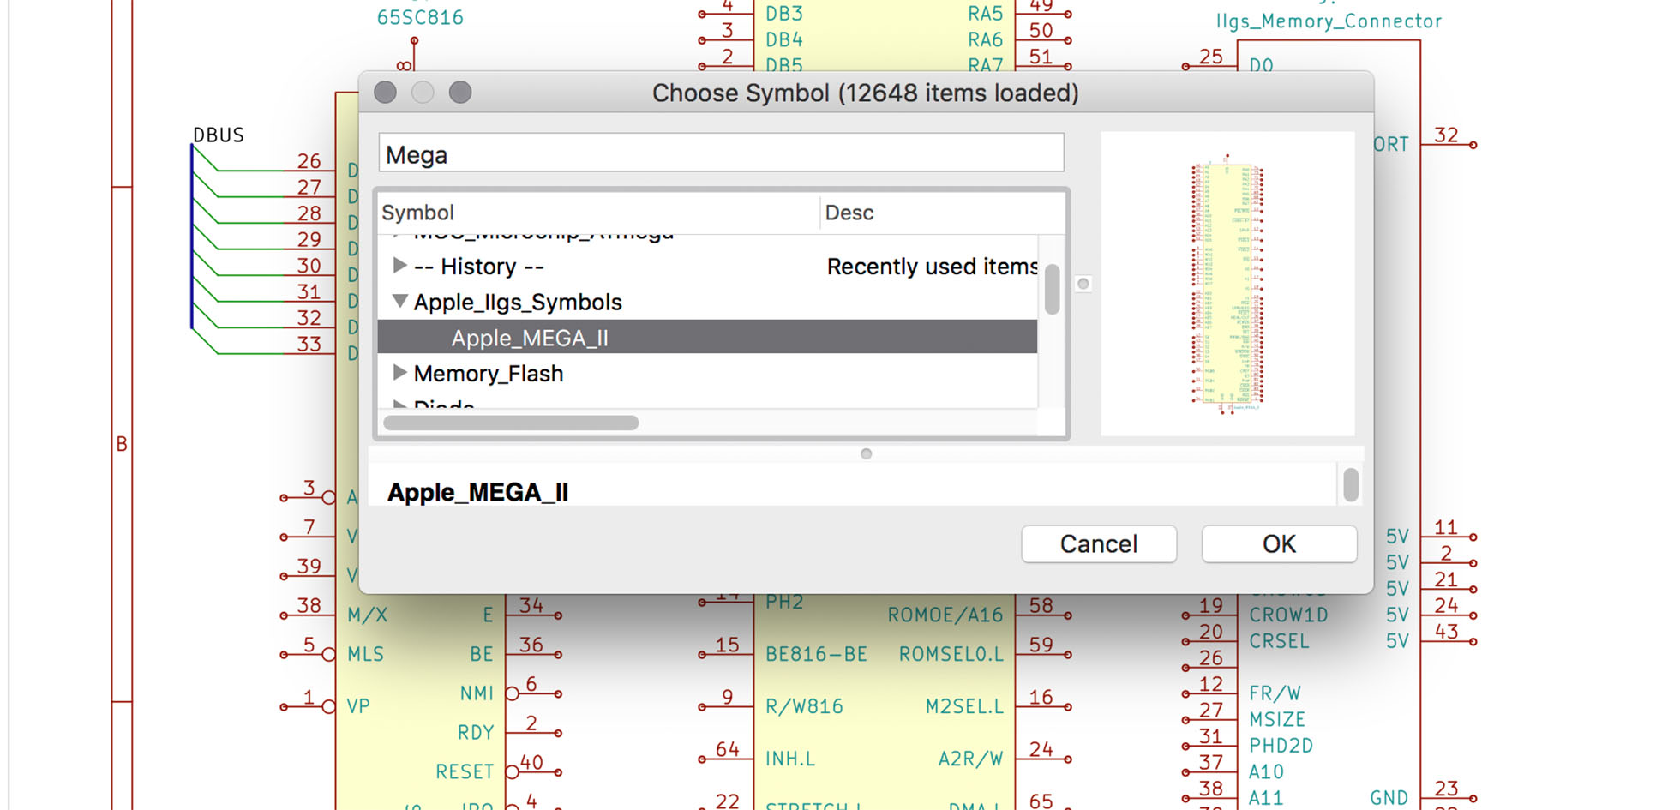Viewport: 1680px width, 810px height.
Task: Click the DBUS label in schematic
Action: (219, 135)
